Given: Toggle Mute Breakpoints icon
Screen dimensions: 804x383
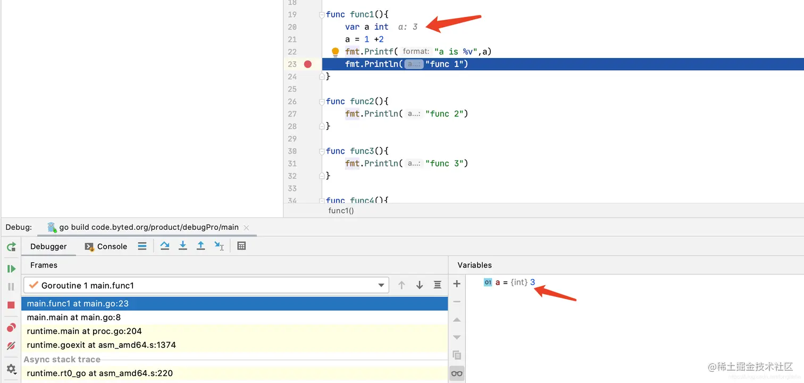Looking at the screenshot, I should click(11, 346).
